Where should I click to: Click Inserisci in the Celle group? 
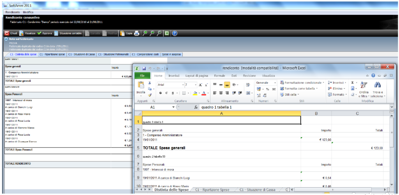tap(337, 83)
